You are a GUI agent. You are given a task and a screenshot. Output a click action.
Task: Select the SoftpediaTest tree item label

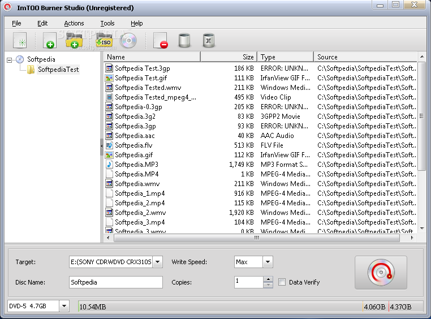[58, 70]
